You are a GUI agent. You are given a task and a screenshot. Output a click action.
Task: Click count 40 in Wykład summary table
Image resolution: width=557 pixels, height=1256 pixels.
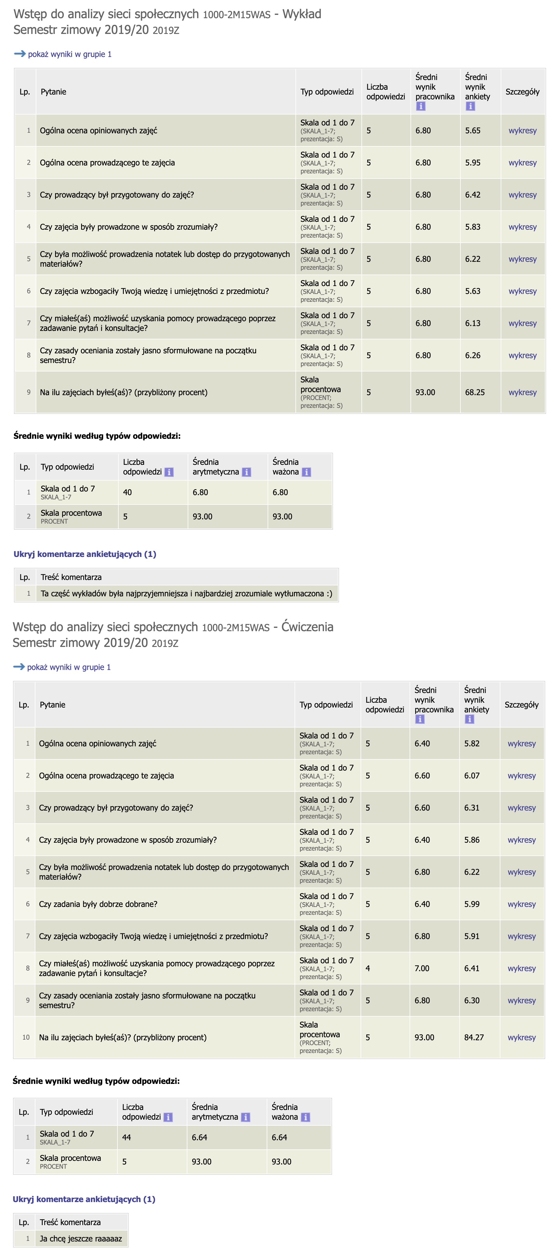(x=127, y=492)
